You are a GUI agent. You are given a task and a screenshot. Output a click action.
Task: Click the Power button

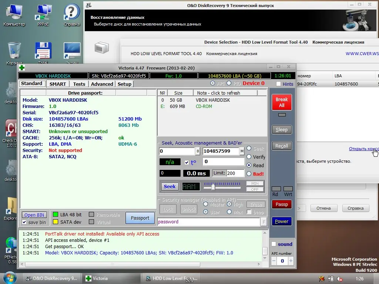tap(282, 221)
